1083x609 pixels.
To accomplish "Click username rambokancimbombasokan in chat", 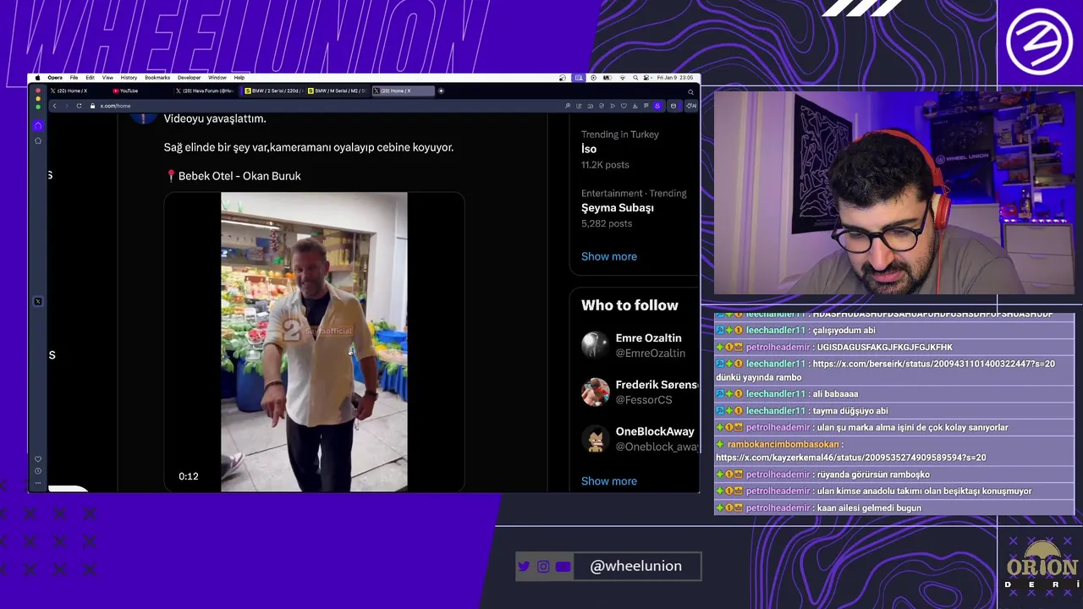I will [x=783, y=444].
